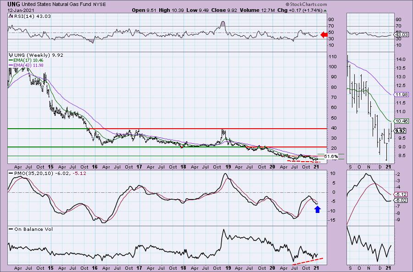Screen dimensions: 413x272
Task: Click the EMA(43) 11.98 legend entry
Action: coord(28,65)
